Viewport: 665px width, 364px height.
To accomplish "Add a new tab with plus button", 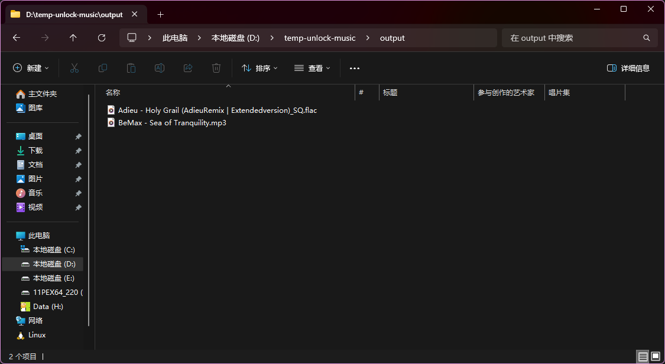I will 160,14.
